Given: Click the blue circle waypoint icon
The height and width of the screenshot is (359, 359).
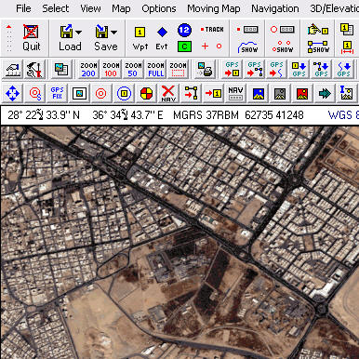Looking at the screenshot, I should [124, 93].
